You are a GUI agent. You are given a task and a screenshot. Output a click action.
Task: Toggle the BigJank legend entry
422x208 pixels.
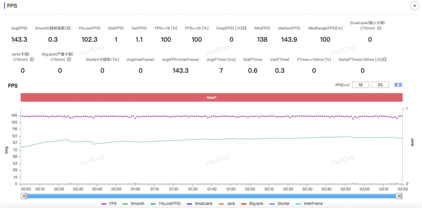[253, 204]
